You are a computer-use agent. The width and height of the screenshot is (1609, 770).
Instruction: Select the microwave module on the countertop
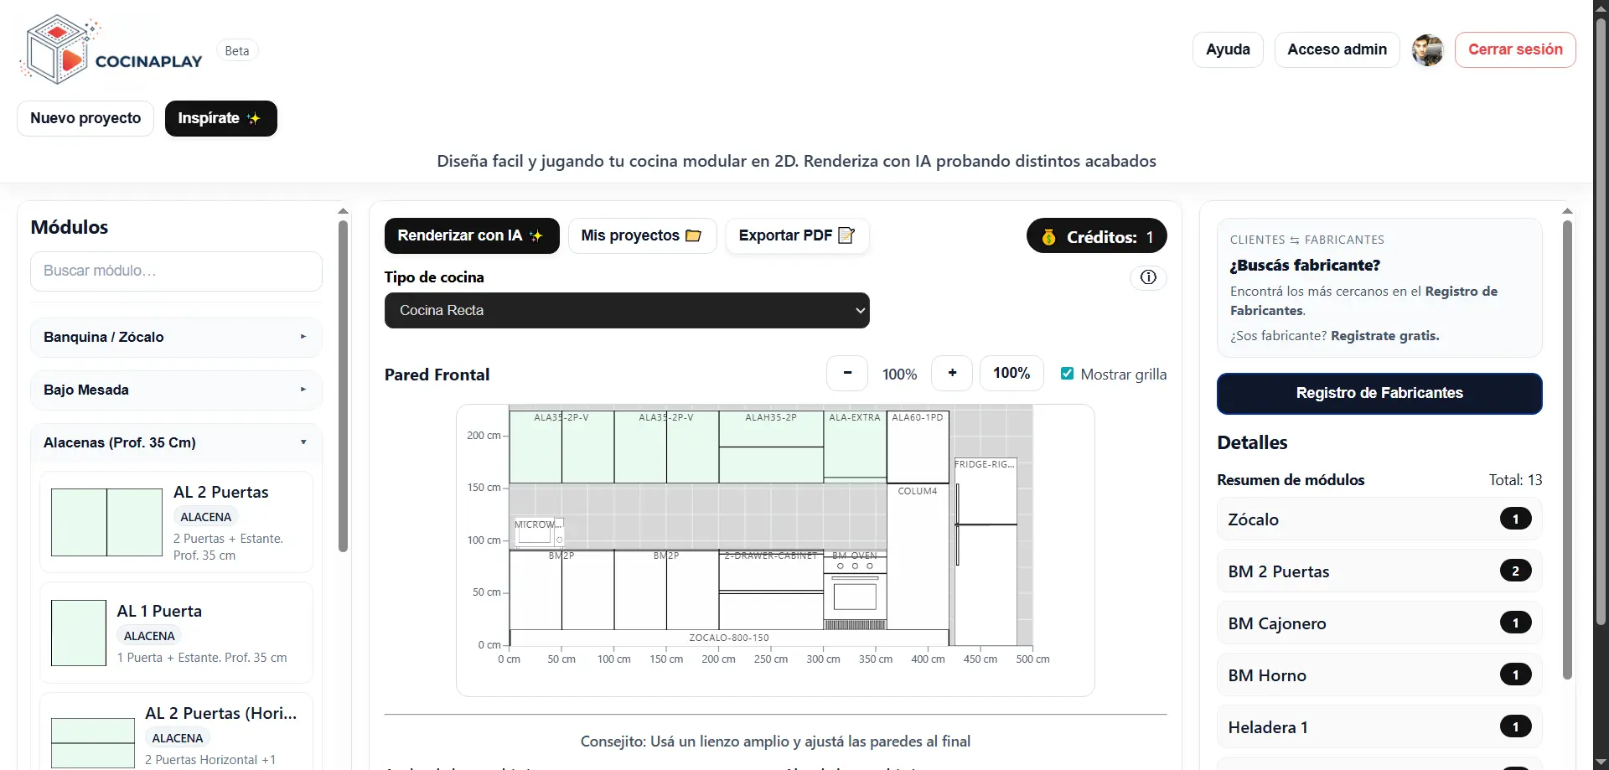click(x=536, y=533)
